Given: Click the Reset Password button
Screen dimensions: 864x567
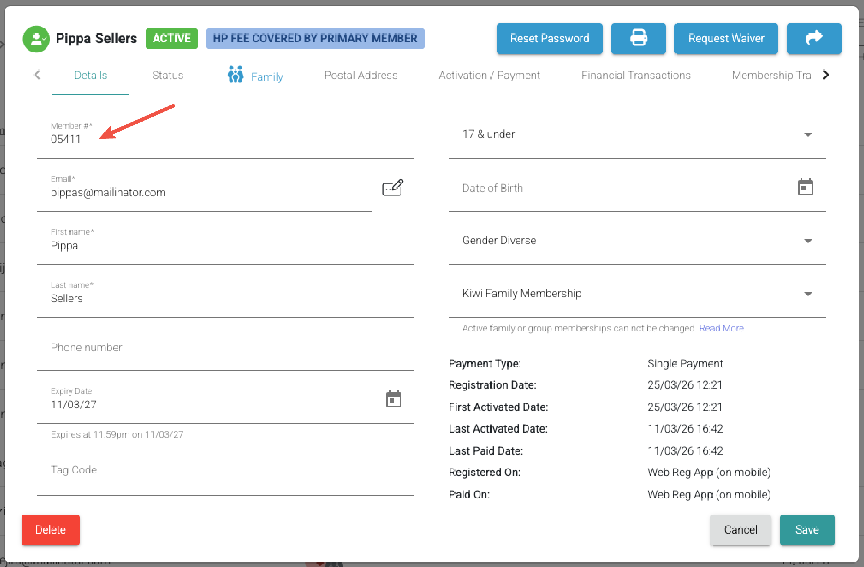Looking at the screenshot, I should pos(549,39).
